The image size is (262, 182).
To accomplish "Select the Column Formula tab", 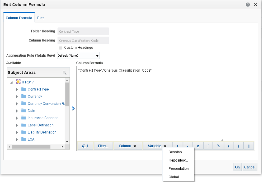I will click(19, 18).
